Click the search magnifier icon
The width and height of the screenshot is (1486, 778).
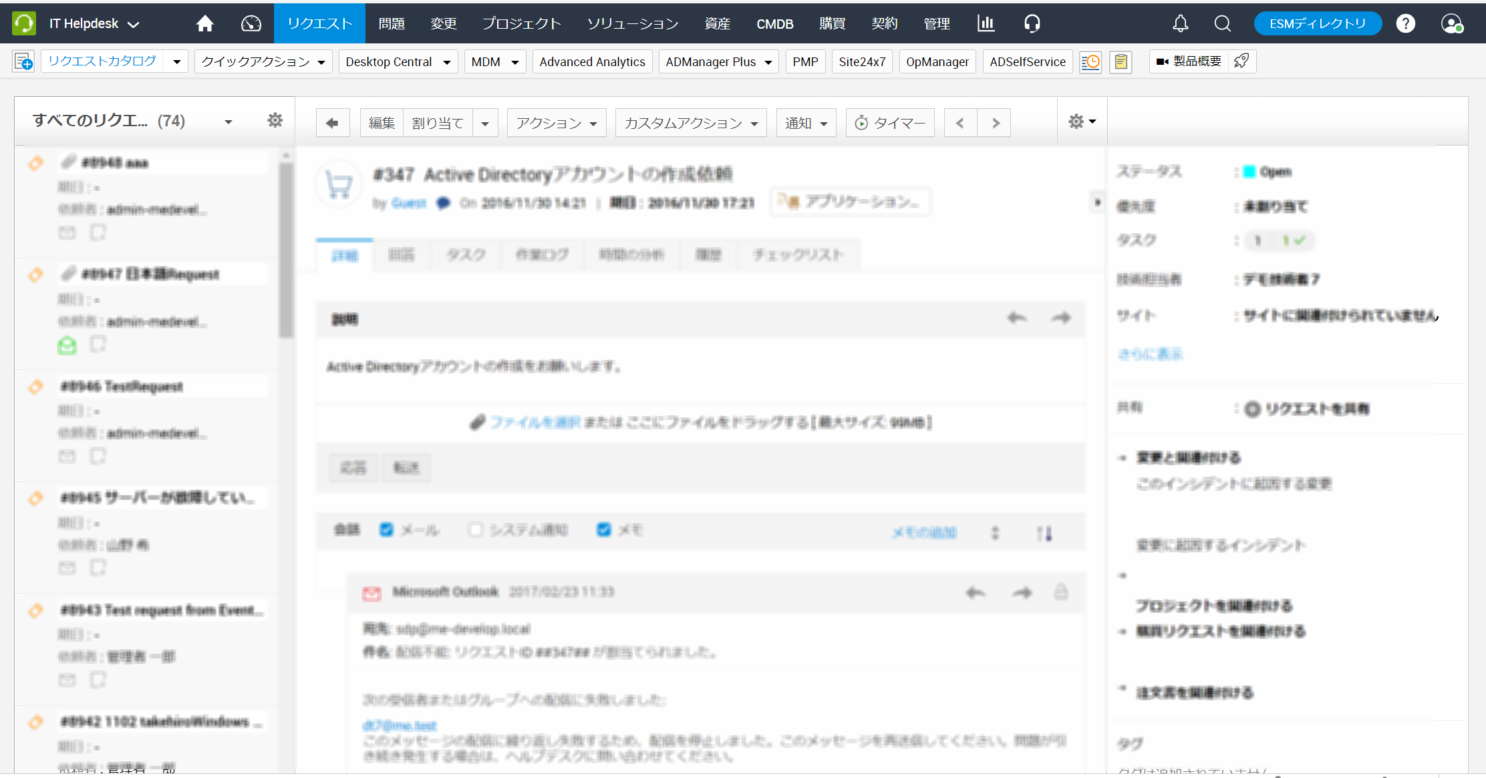click(x=1222, y=24)
